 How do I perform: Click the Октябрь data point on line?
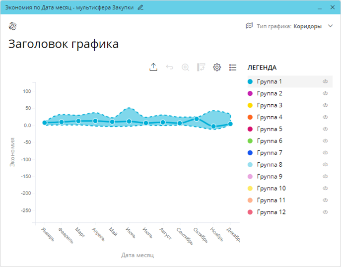[197, 119]
